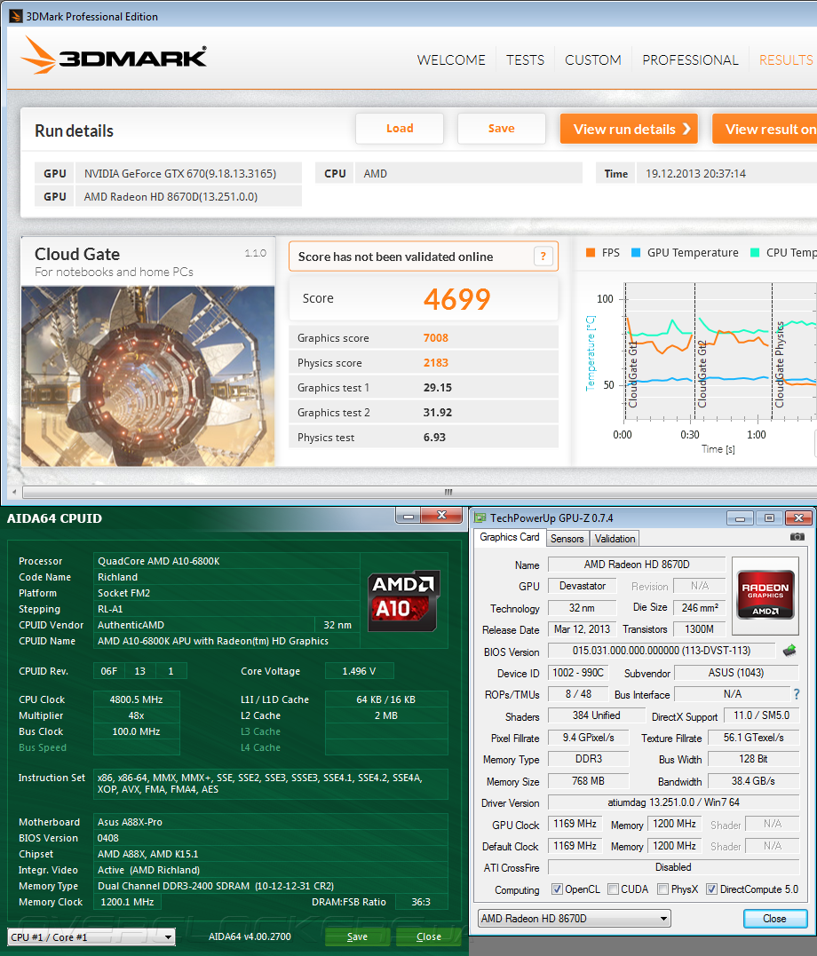The width and height of the screenshot is (817, 956).
Task: Click the Release Date Mar 12, 2013 field
Action: (x=582, y=628)
